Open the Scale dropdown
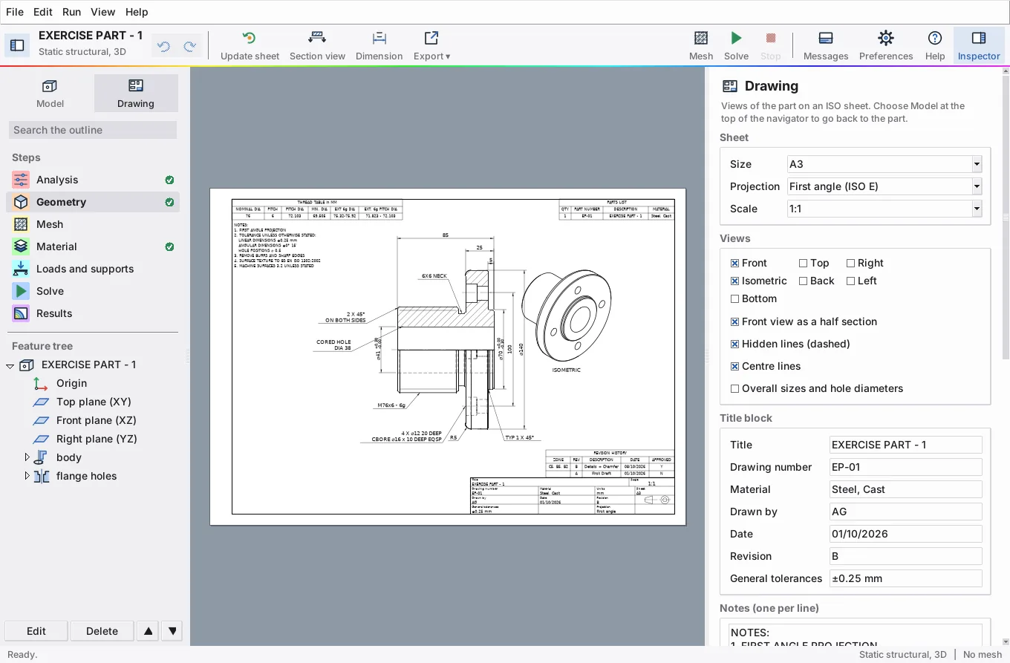 884,209
